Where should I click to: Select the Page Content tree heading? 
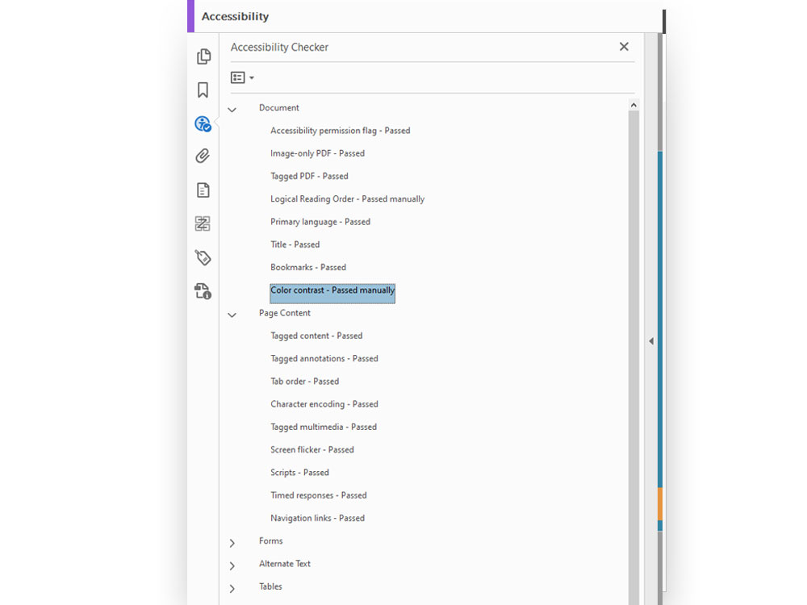(285, 313)
